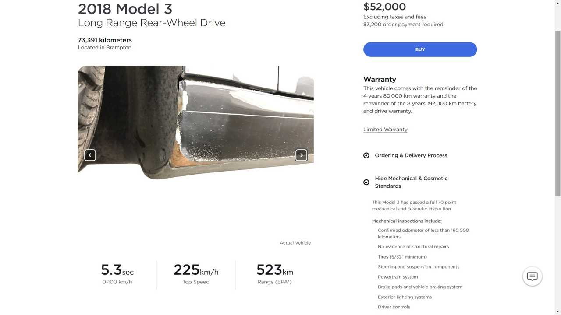Collapse Hide Mechanical & Cosmetic Standards
This screenshot has height=315, width=561.
click(411, 182)
